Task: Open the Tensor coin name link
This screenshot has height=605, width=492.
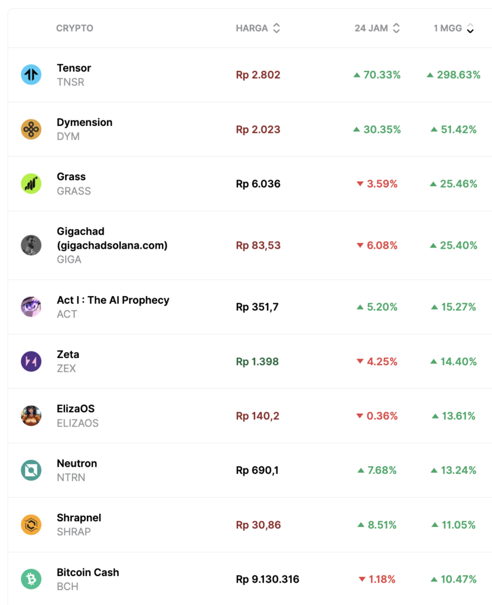Action: (x=74, y=68)
